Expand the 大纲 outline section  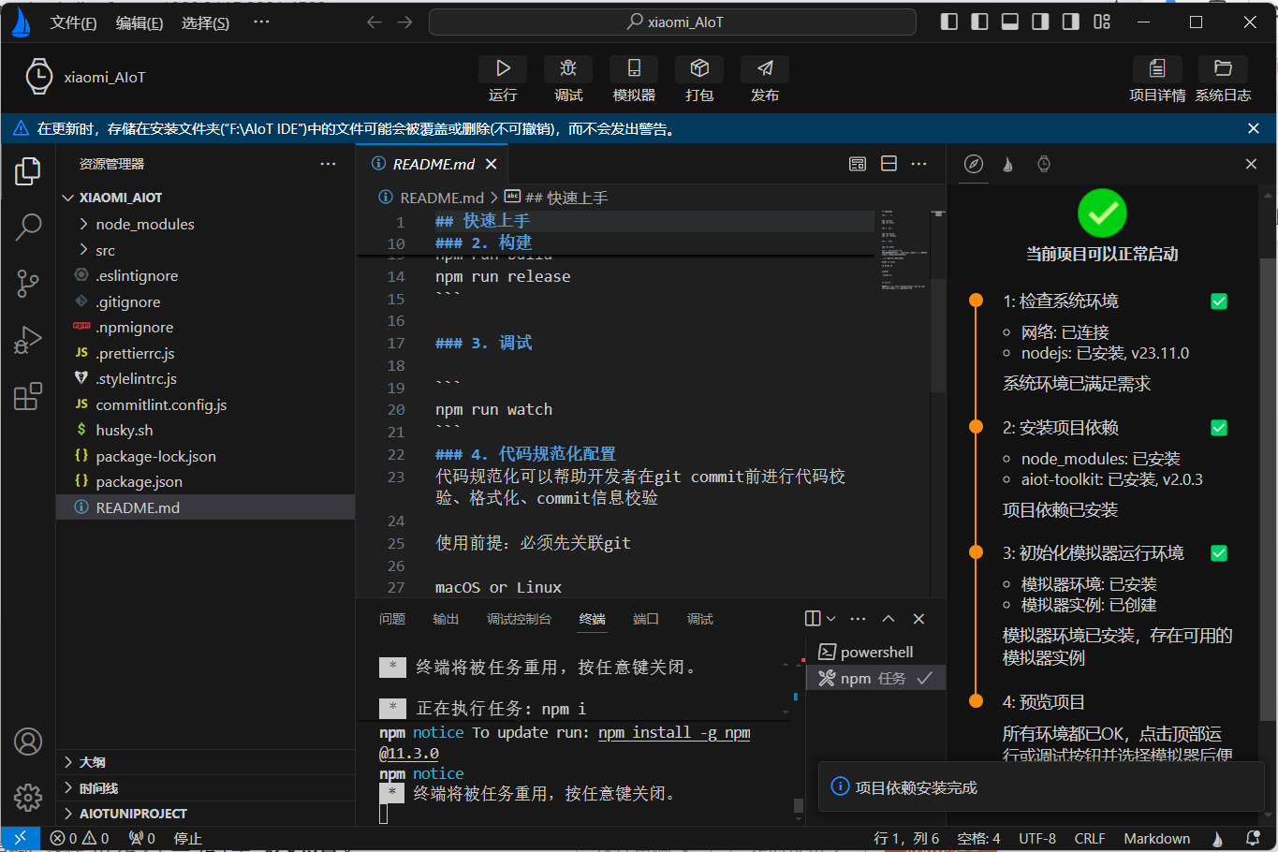[x=205, y=762]
